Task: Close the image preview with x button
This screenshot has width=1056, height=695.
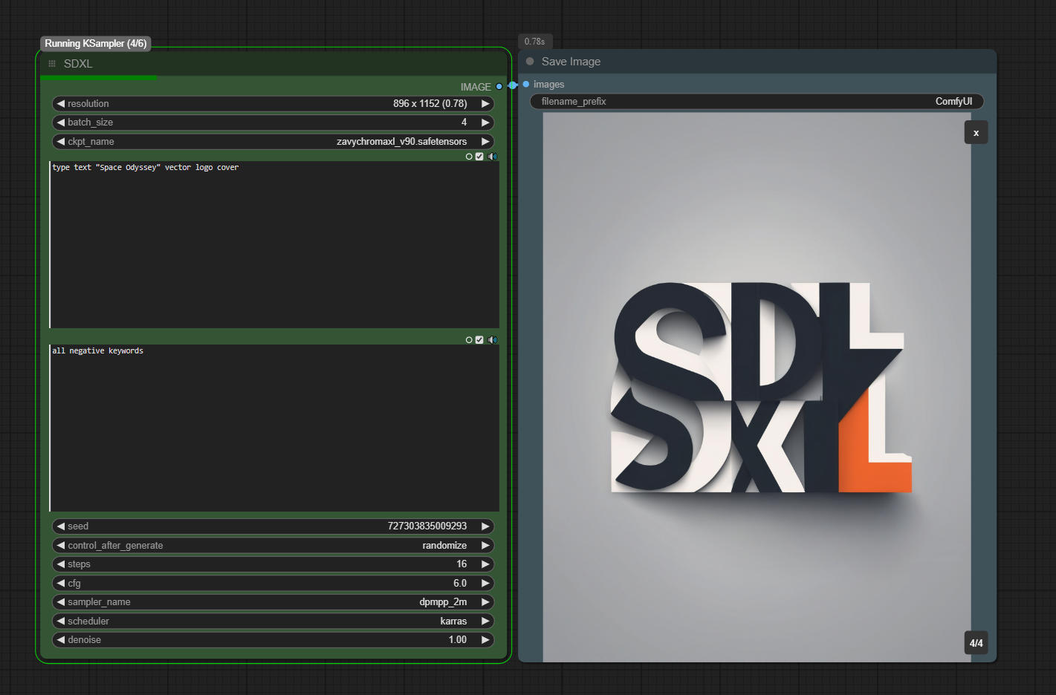Action: pyautogui.click(x=976, y=133)
